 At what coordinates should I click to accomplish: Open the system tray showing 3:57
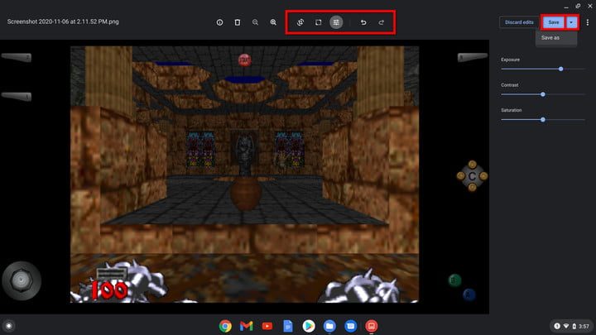570,326
